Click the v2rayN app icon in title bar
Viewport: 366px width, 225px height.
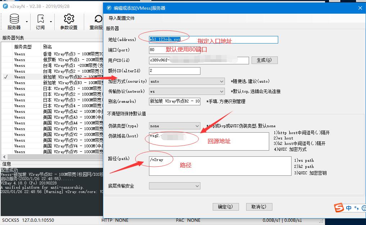point(5,6)
